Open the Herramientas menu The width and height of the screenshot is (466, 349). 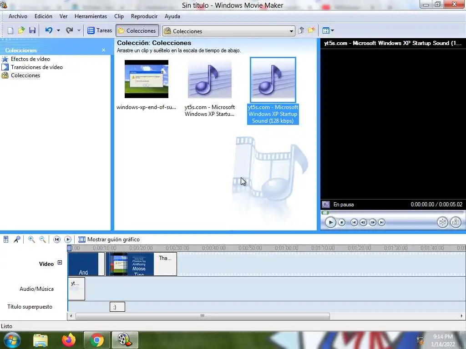pyautogui.click(x=91, y=16)
